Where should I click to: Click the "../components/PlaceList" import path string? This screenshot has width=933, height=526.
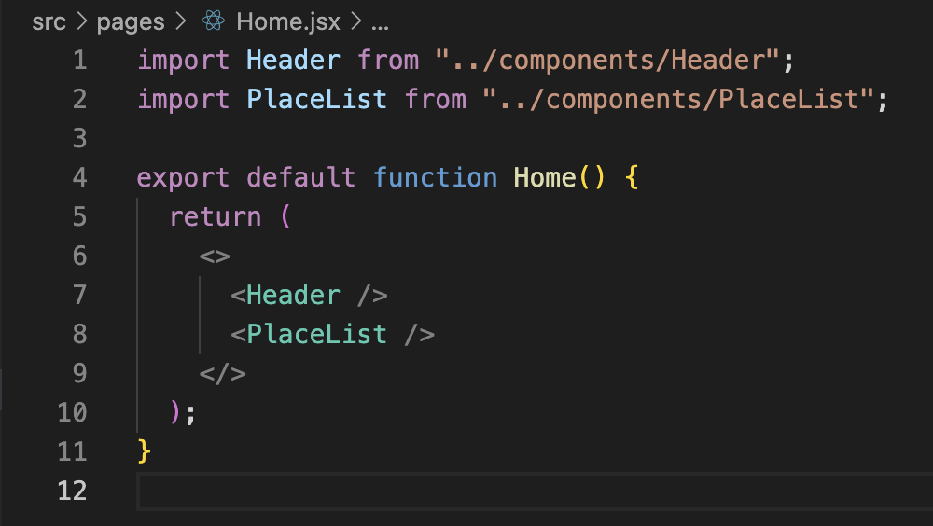tap(677, 100)
